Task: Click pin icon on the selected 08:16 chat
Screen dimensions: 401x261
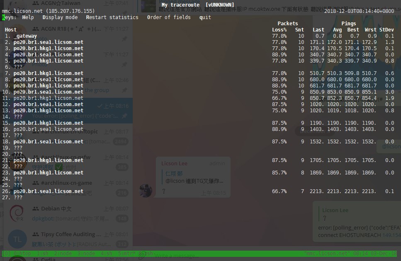Action: pyautogui.click(x=124, y=116)
